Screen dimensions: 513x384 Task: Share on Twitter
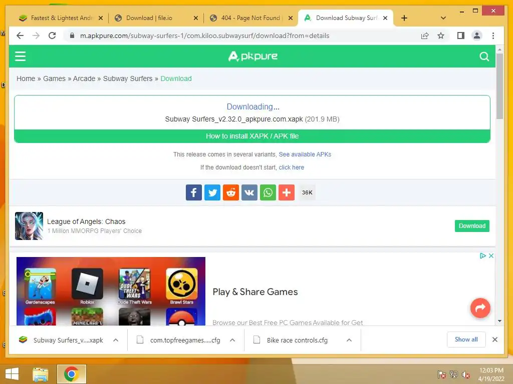(212, 192)
